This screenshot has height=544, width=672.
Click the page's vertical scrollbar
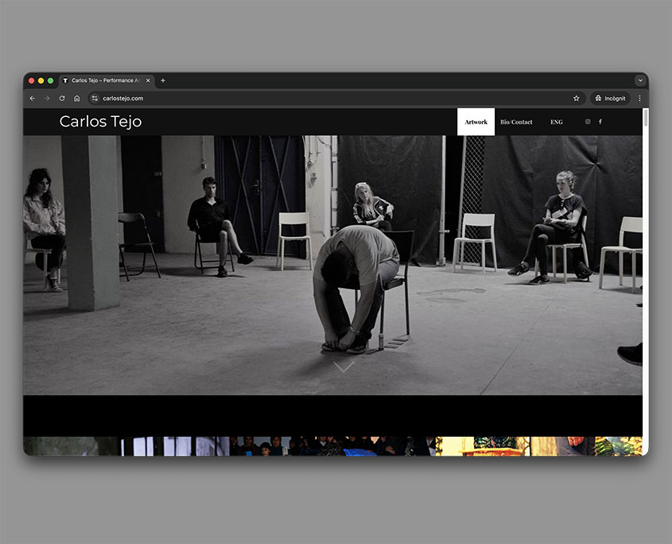pyautogui.click(x=645, y=239)
